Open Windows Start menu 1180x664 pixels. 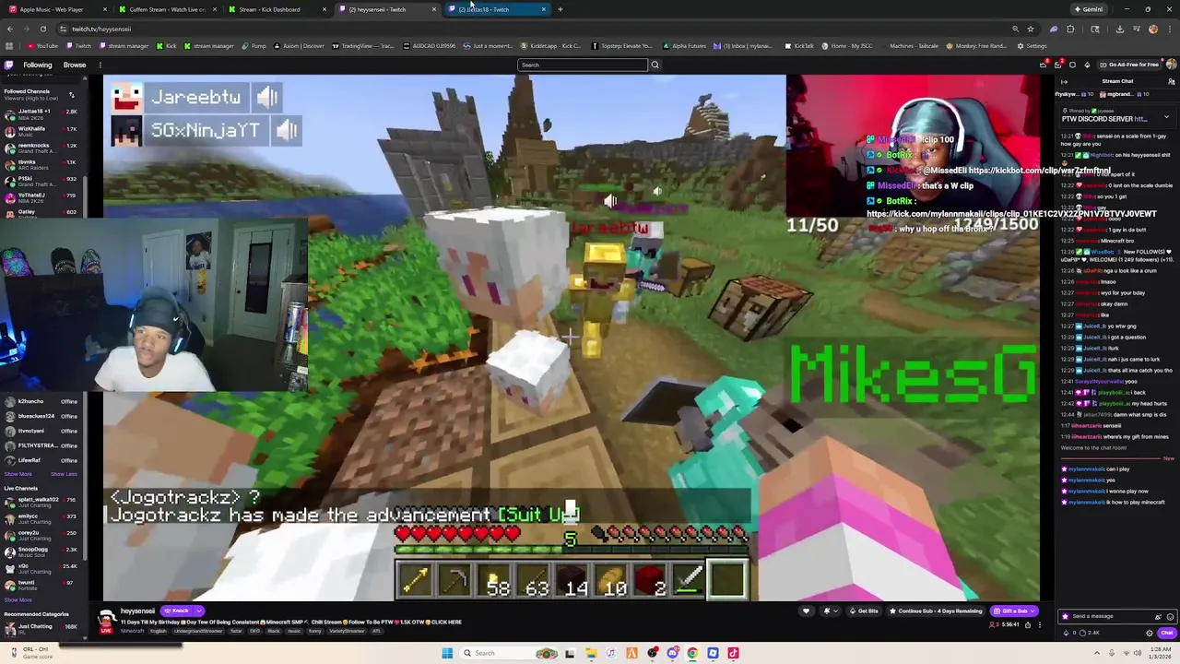pyautogui.click(x=447, y=653)
